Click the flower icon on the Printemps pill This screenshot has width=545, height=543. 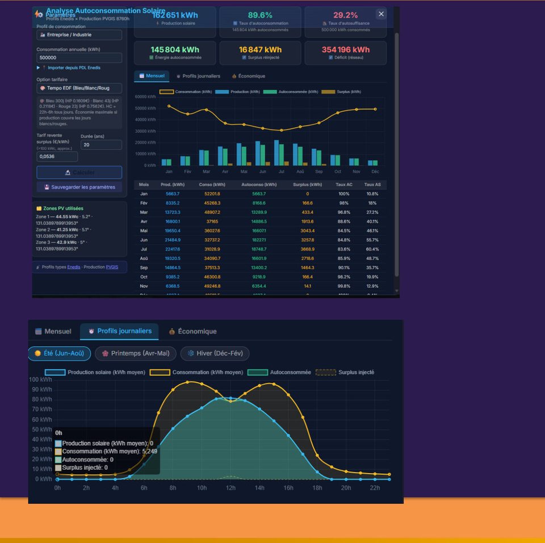coord(105,353)
